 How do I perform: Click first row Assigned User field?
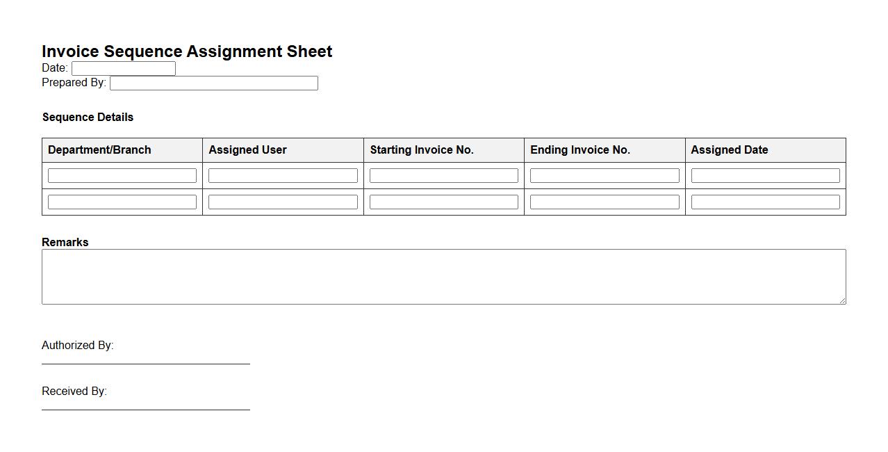[283, 176]
